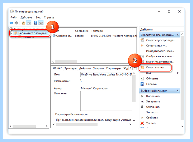Viewport: 193px width, 142px height.
Task: Click the Создать задачу icon
Action: [142, 45]
